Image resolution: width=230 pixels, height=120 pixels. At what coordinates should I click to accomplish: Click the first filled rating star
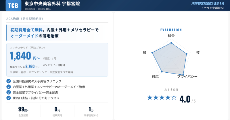click(150, 98)
